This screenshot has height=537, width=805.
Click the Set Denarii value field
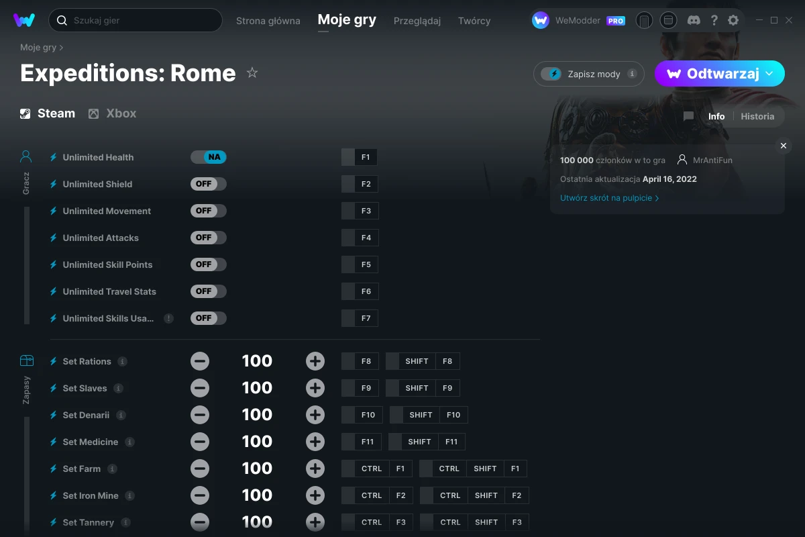click(257, 415)
